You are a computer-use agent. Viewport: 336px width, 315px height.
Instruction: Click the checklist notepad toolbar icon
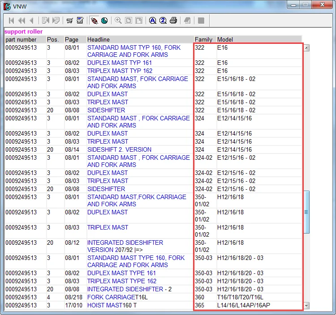coord(80,21)
